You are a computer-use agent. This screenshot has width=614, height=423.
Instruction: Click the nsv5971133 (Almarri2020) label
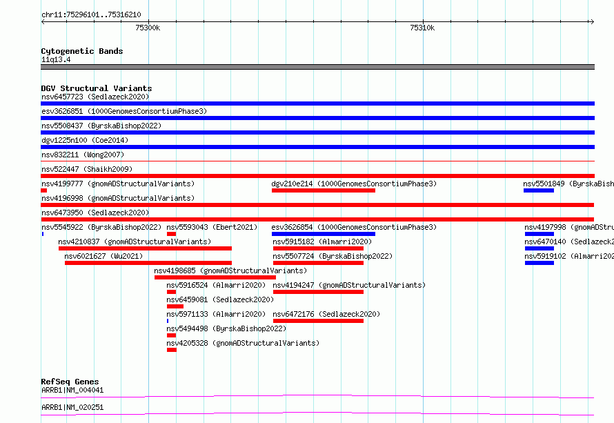click(216, 314)
